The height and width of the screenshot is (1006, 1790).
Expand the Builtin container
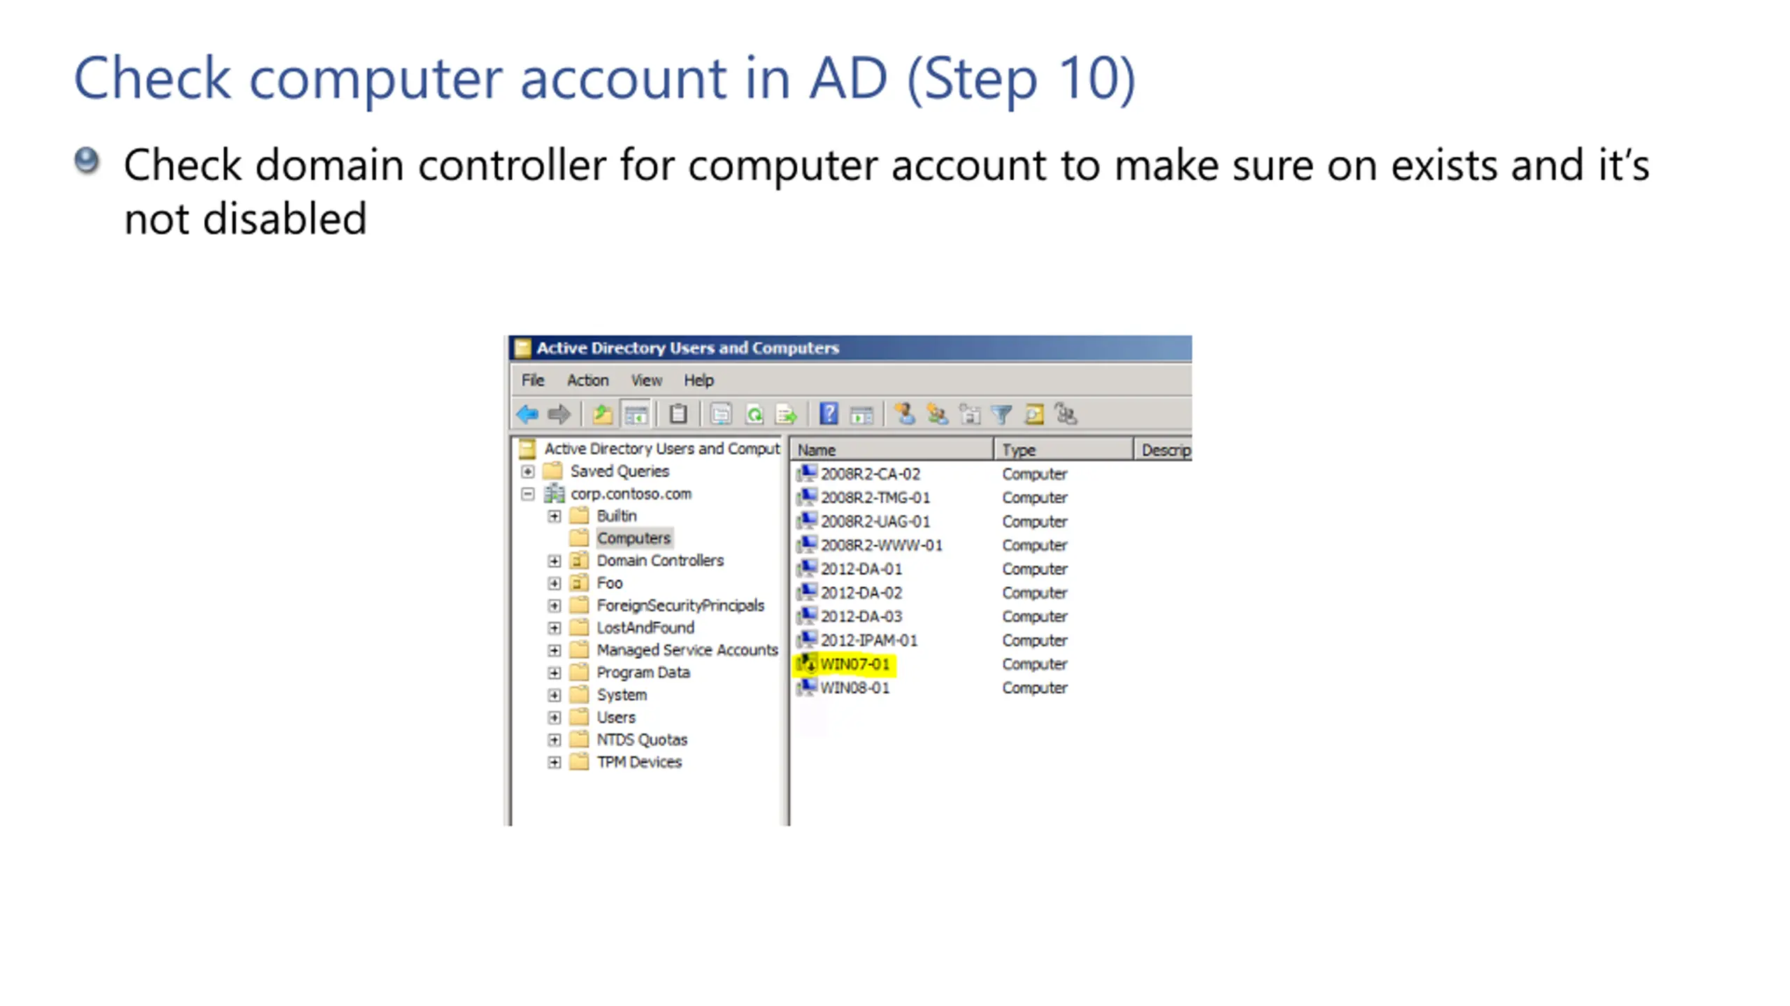point(554,516)
